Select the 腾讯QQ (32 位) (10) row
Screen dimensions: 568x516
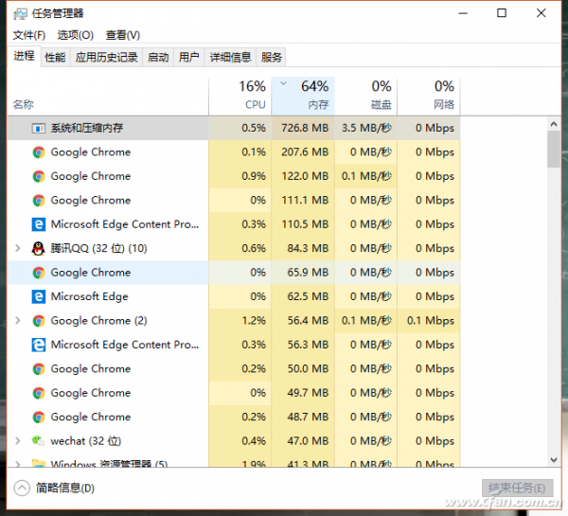234,249
